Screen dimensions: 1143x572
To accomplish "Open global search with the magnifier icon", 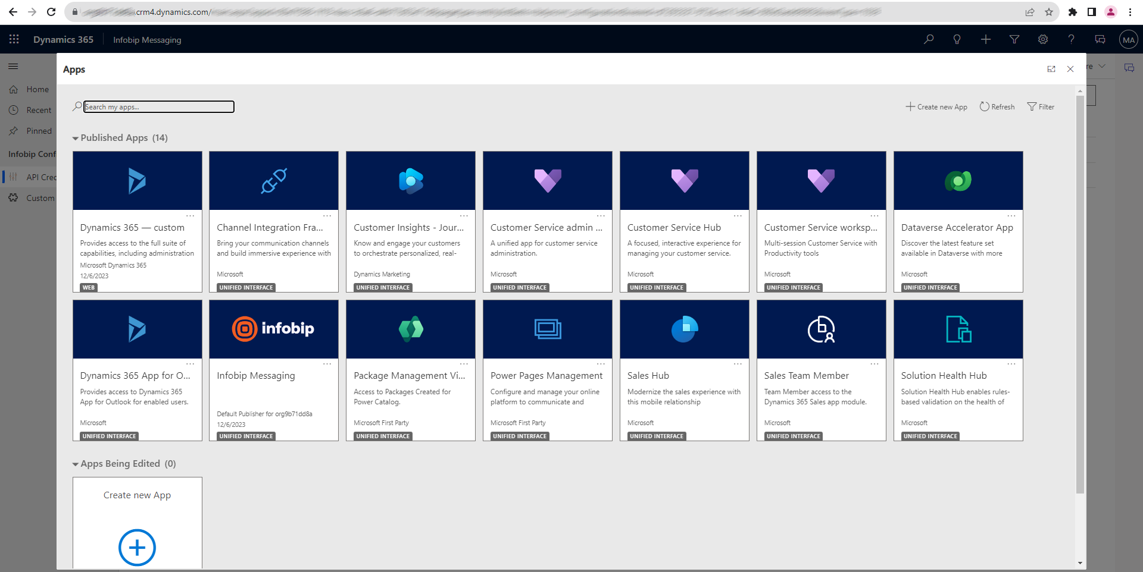I will click(x=928, y=39).
